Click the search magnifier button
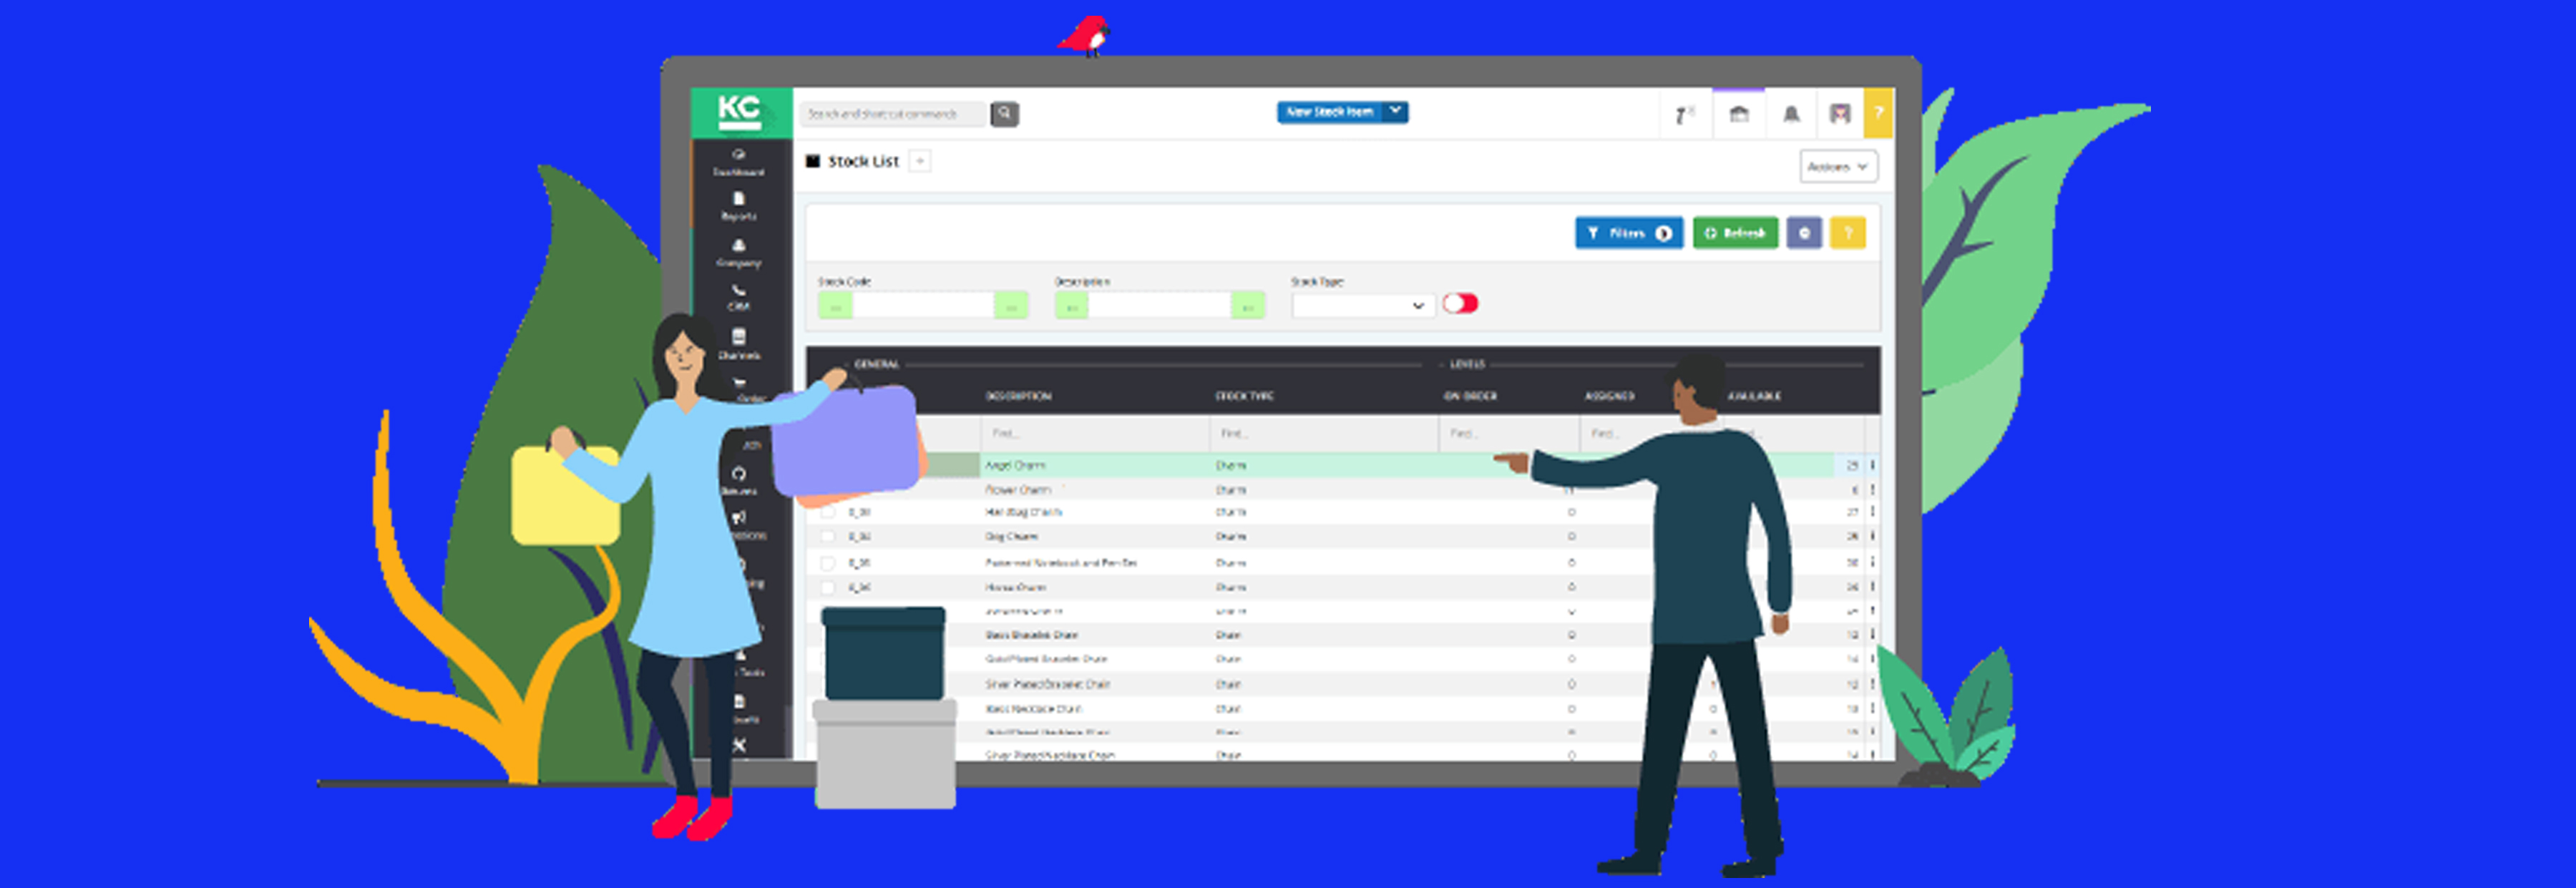 (1005, 114)
